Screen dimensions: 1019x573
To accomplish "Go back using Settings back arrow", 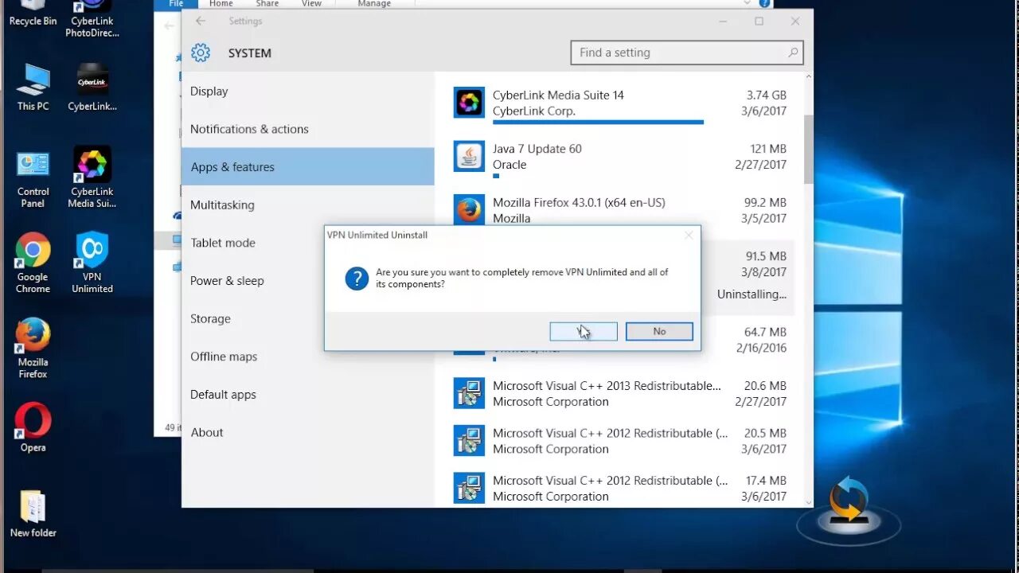I will (201, 21).
